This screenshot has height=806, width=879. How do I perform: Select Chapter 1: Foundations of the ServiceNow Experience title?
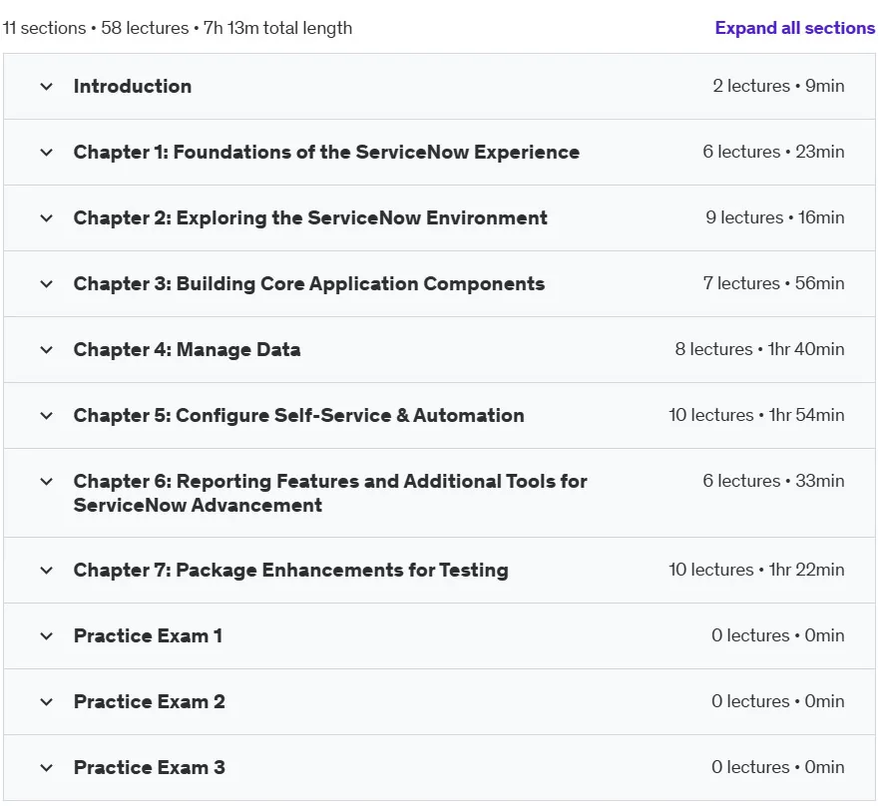point(326,152)
